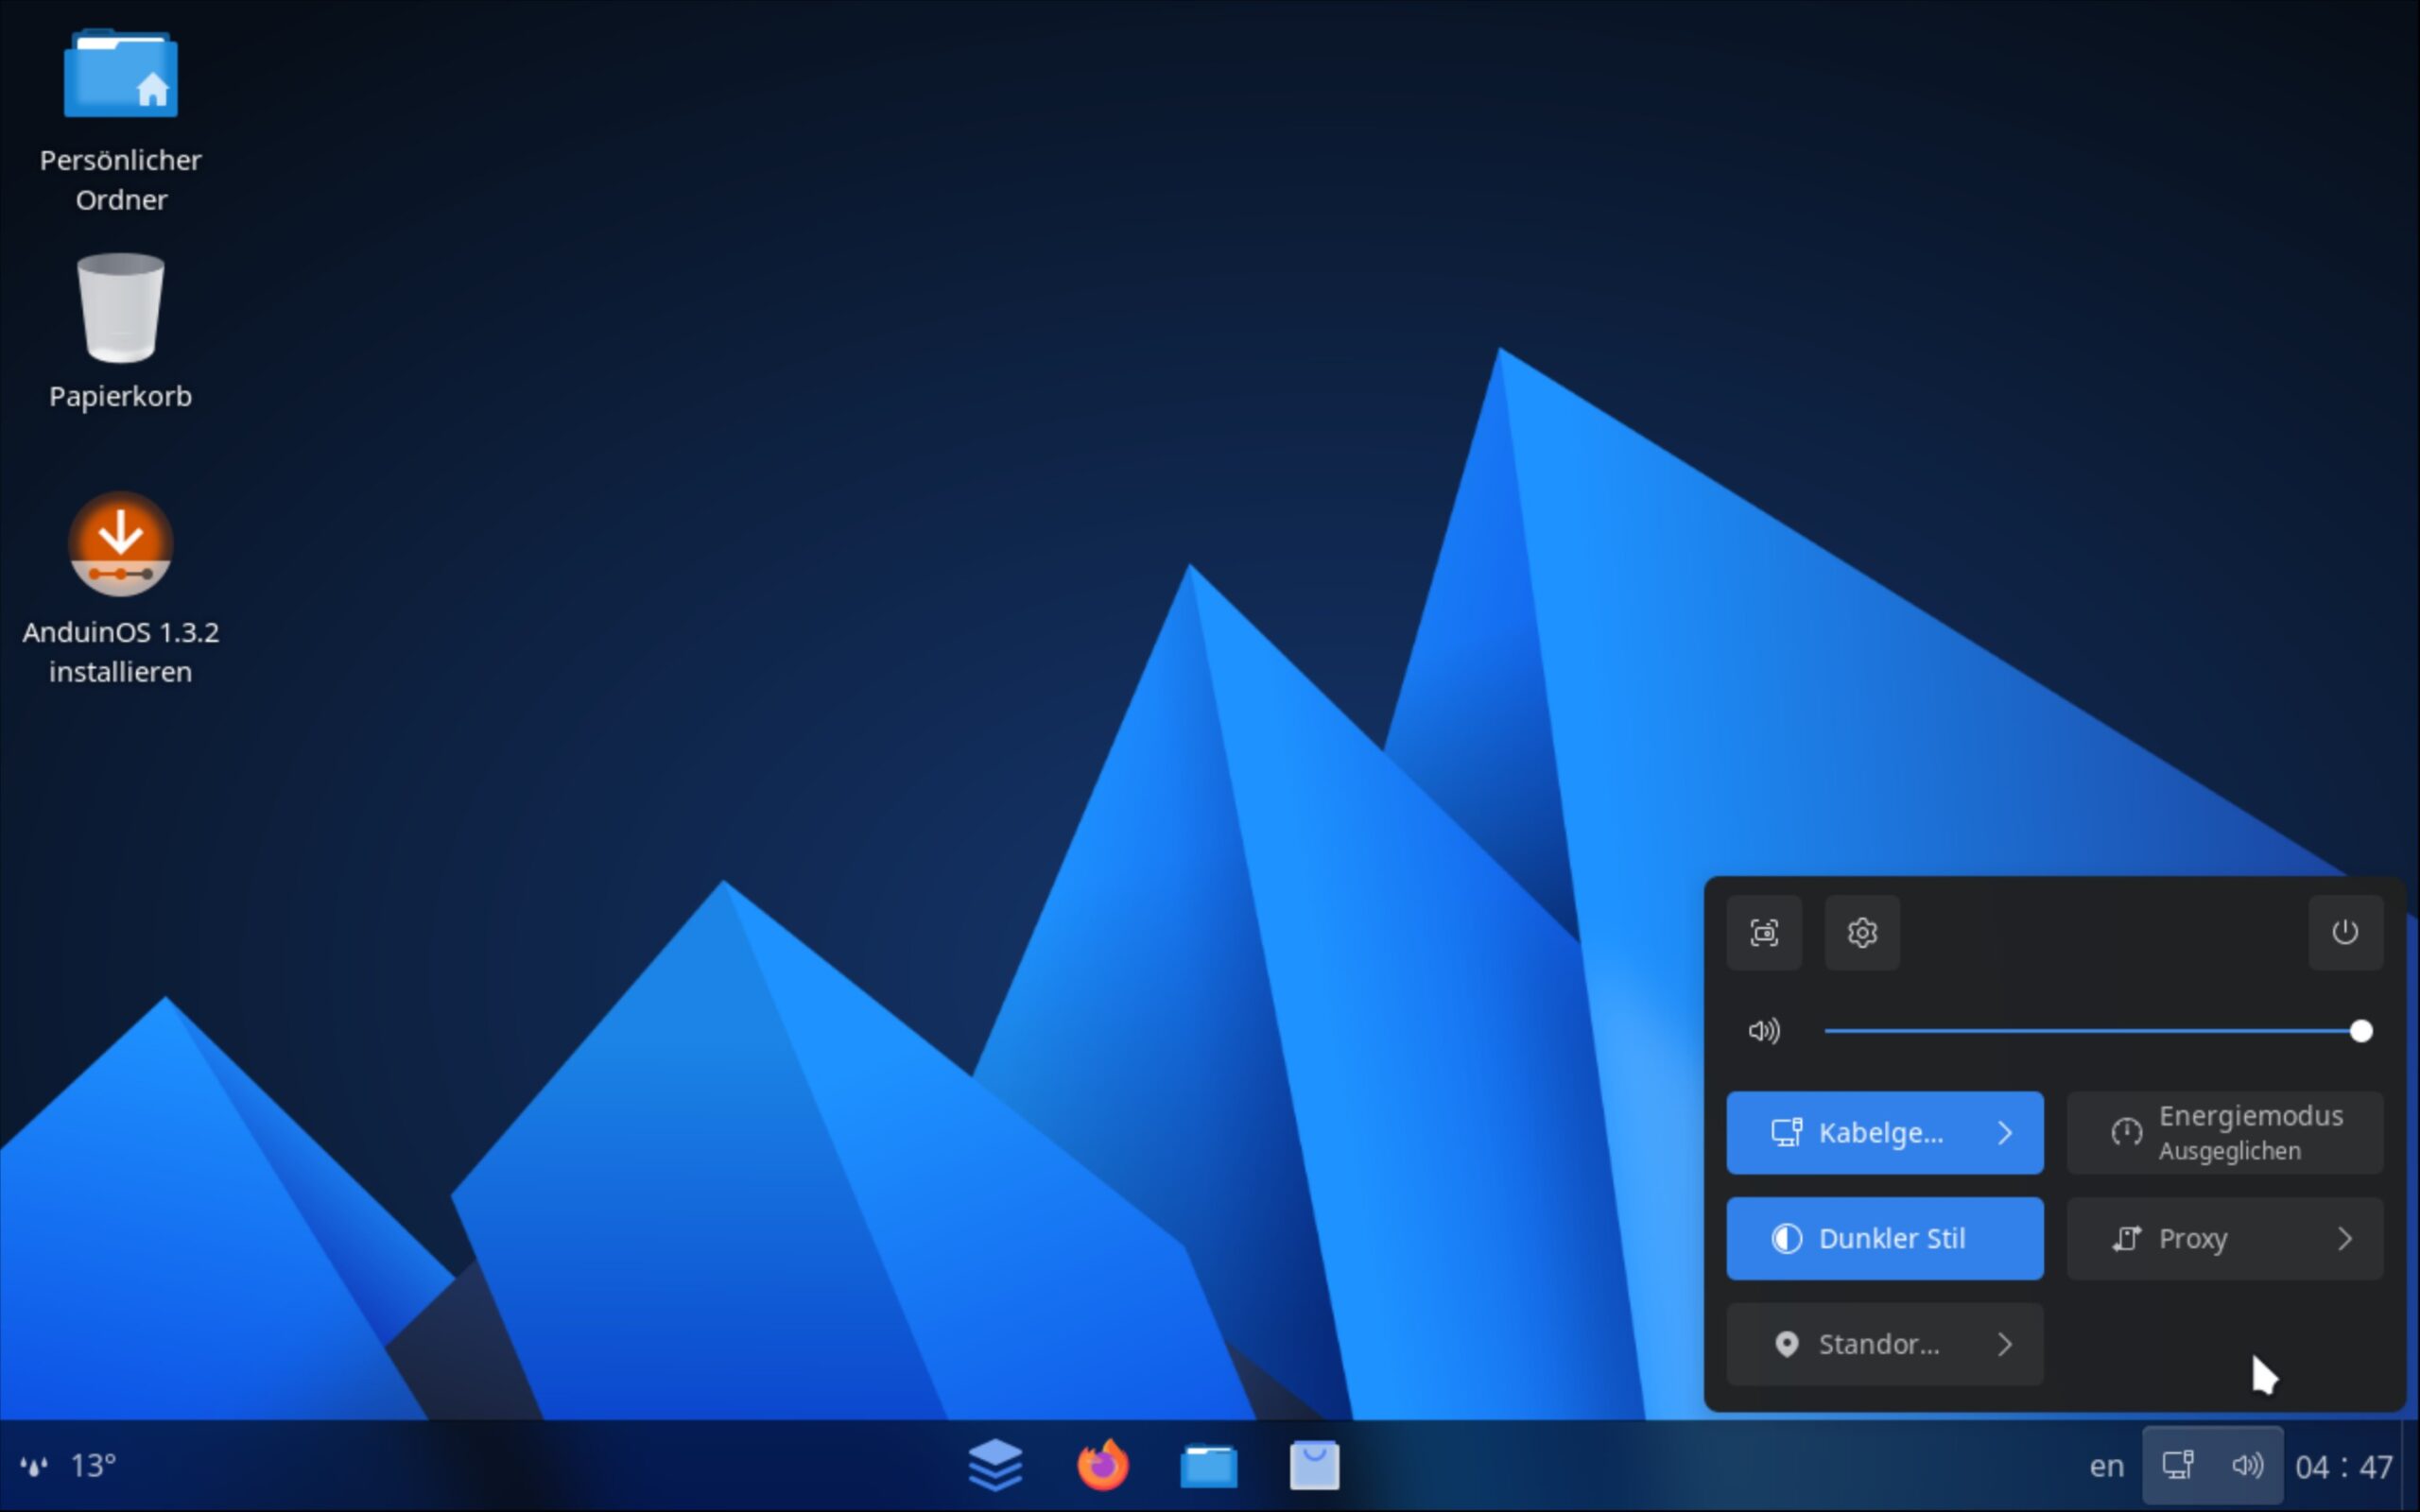
Task: Click the 13° temperature text
Action: point(93,1466)
